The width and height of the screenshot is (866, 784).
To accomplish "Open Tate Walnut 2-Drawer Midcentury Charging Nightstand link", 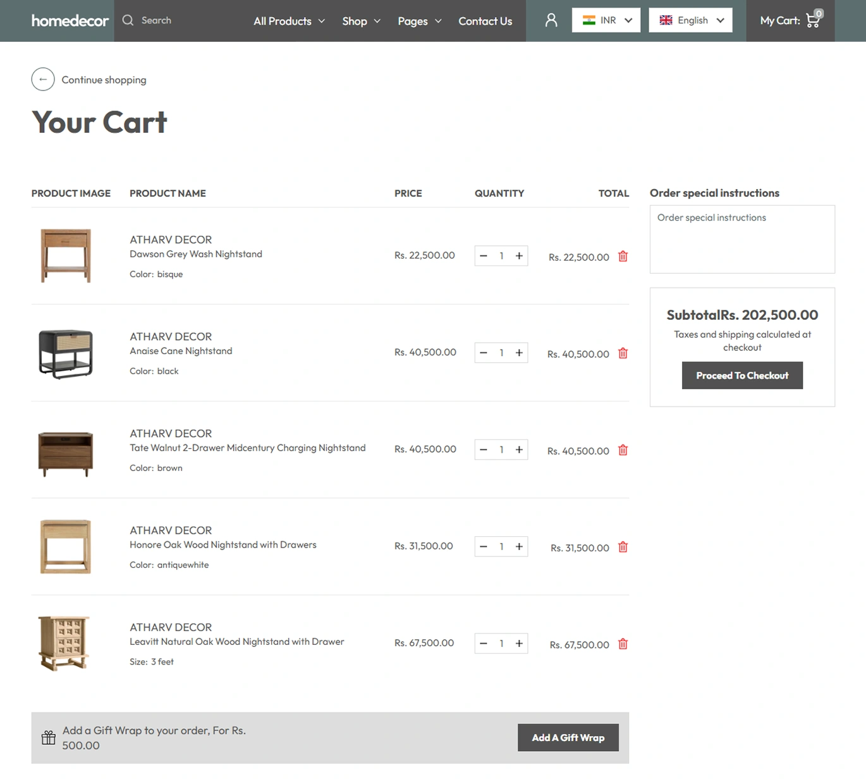I will tap(248, 448).
